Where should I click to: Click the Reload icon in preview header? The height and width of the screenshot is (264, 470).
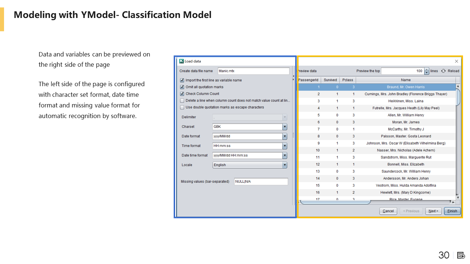click(x=443, y=71)
